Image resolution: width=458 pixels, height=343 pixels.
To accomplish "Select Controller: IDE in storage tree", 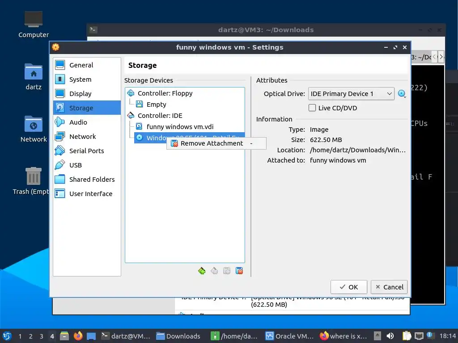I will click(x=160, y=116).
